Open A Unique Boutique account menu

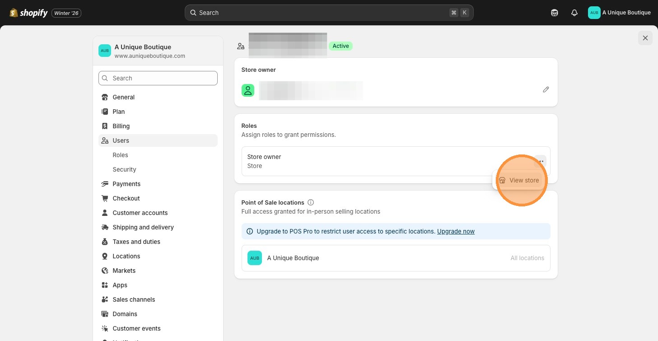(619, 13)
